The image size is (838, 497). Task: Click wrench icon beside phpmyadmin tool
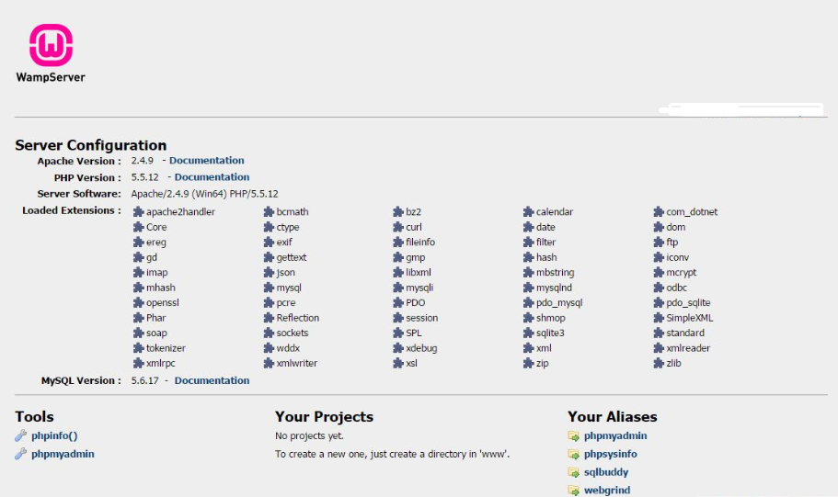pos(21,454)
